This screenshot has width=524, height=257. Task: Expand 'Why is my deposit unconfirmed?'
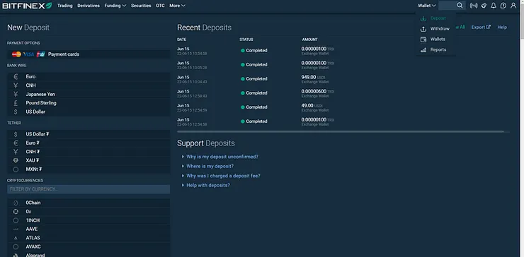tap(222, 157)
